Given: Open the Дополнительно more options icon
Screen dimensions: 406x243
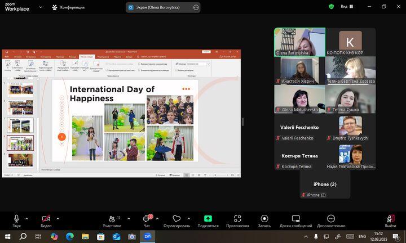Looking at the screenshot, I should 331,218.
